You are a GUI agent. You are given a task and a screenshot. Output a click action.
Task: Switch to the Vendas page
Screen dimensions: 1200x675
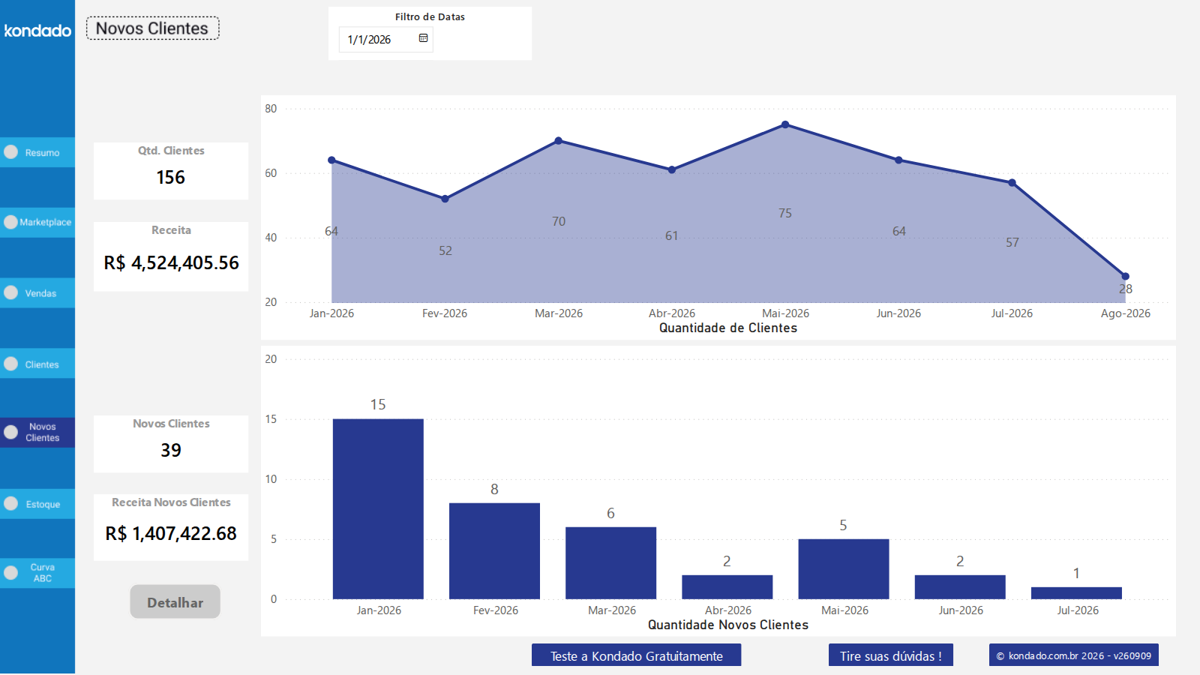[x=37, y=293]
